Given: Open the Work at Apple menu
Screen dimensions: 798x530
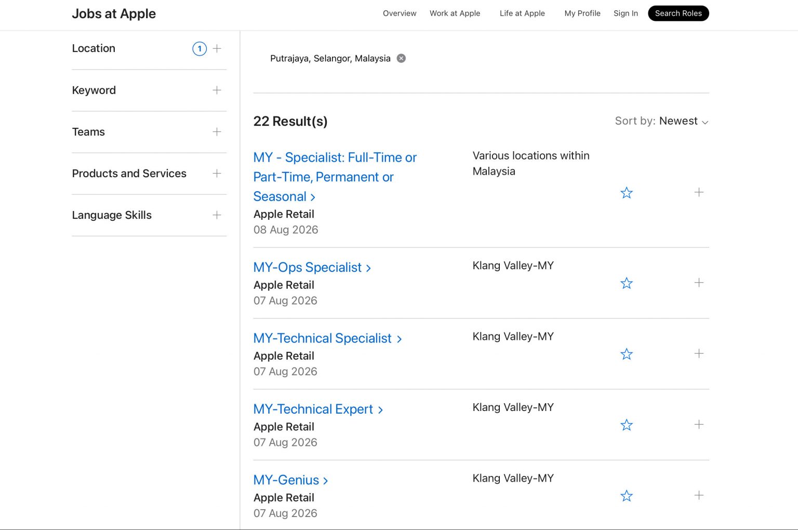Looking at the screenshot, I should 455,14.
